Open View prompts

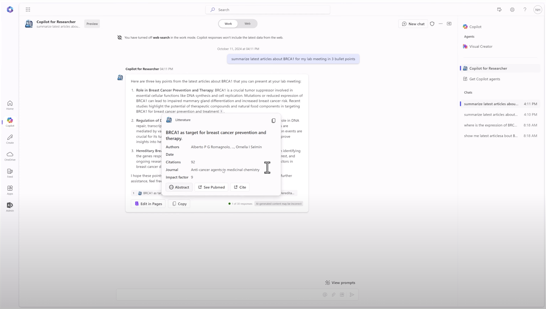(x=340, y=282)
